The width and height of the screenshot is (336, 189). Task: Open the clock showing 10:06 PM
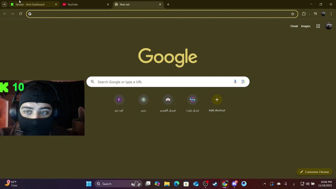(x=325, y=184)
